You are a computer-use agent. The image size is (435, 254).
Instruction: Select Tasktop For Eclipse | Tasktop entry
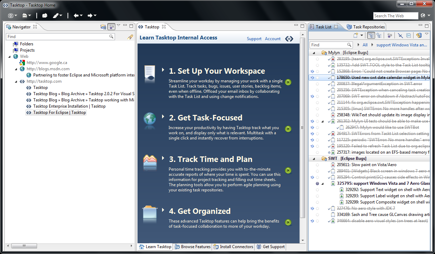tap(60, 112)
